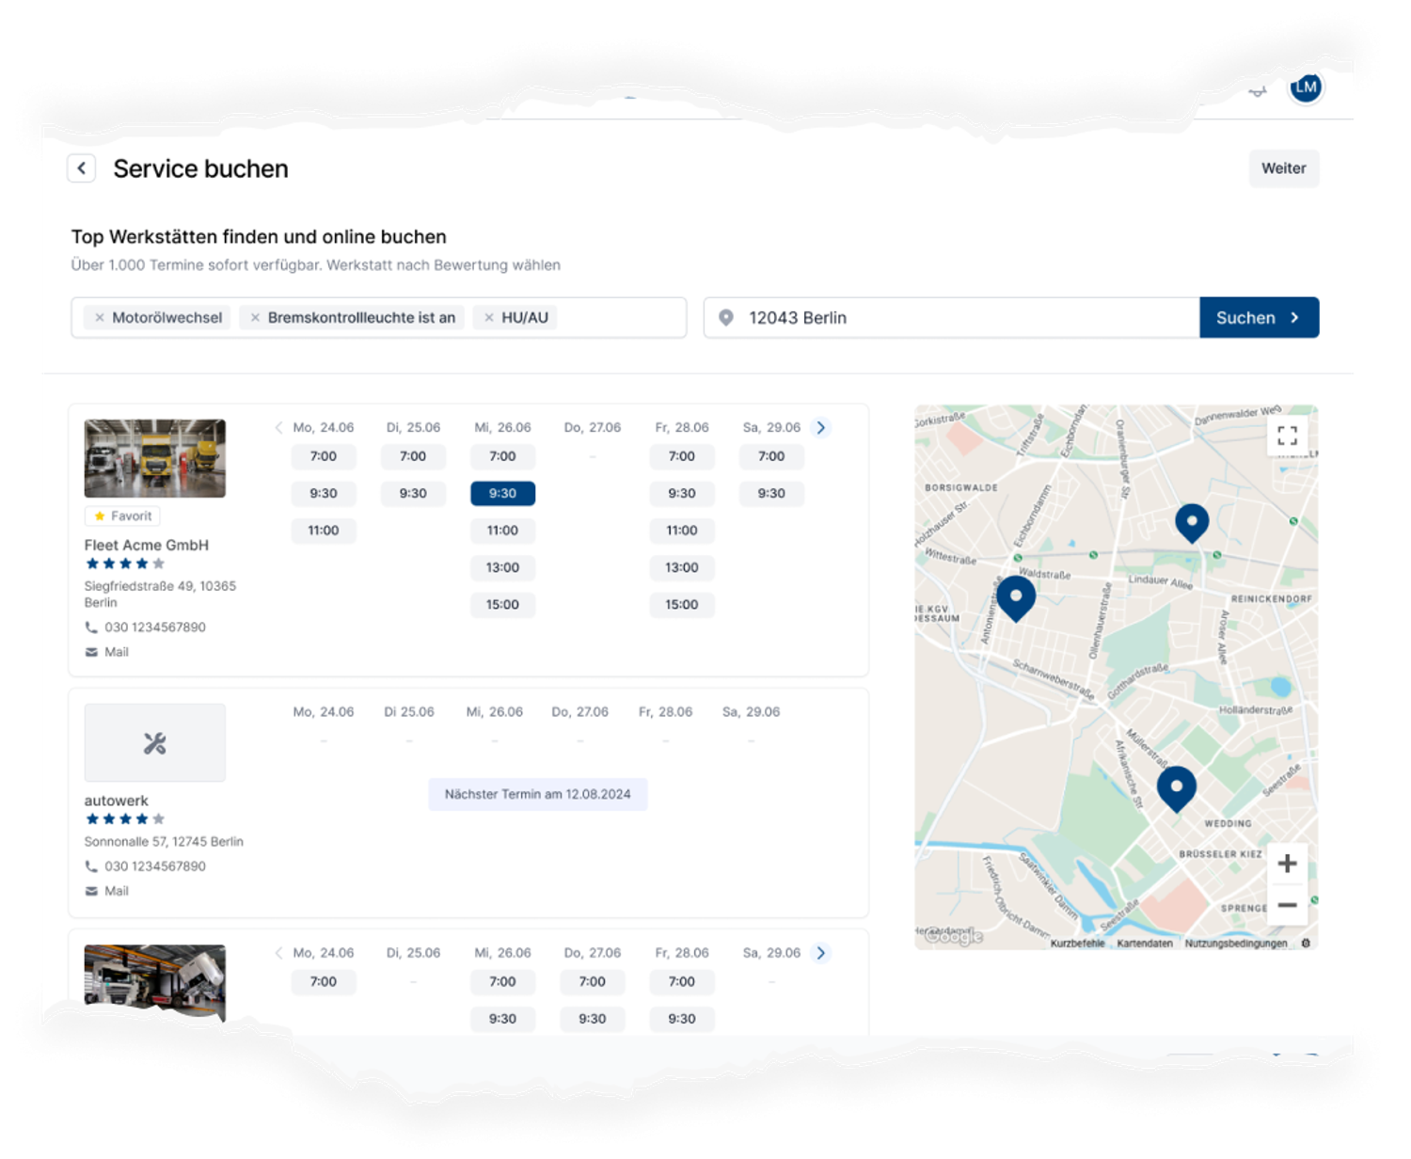The image size is (1411, 1159).
Task: Click the location pin icon in the address field
Action: (726, 318)
